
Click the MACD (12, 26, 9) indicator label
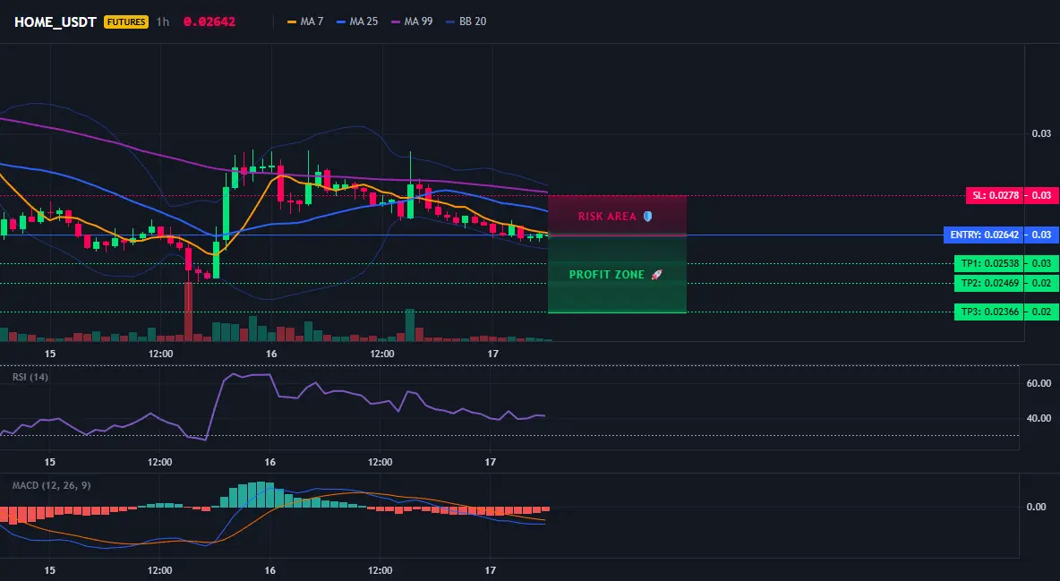(51, 485)
